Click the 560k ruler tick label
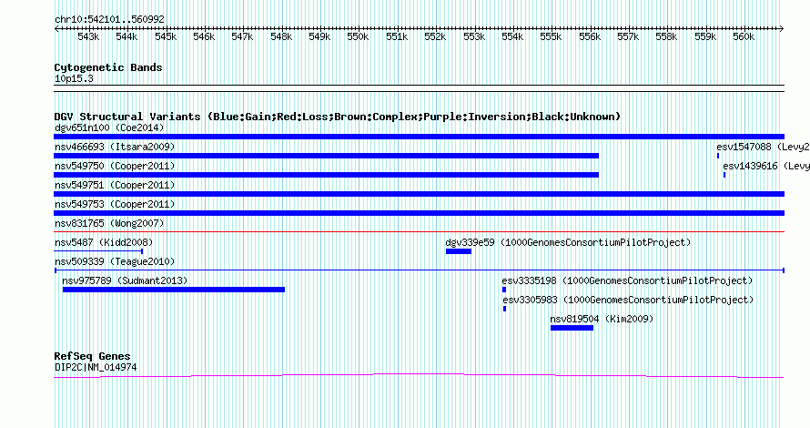 pyautogui.click(x=744, y=36)
